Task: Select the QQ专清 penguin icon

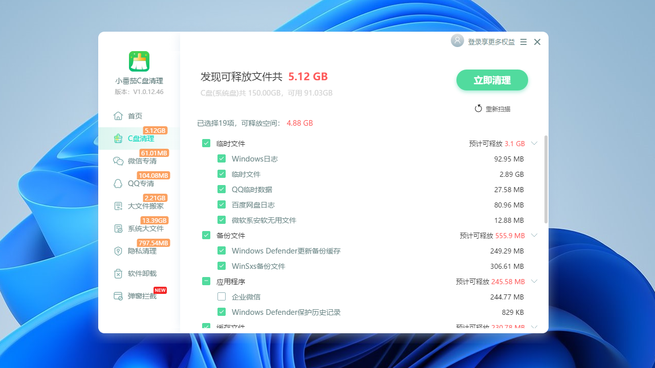Action: tap(118, 183)
